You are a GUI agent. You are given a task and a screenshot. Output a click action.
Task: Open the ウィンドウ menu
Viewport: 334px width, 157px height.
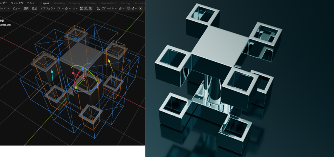pyautogui.click(x=17, y=3)
